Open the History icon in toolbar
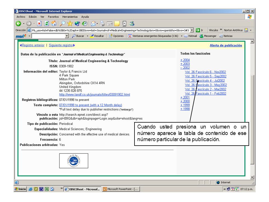This screenshot has width=269, height=202. click(84, 24)
